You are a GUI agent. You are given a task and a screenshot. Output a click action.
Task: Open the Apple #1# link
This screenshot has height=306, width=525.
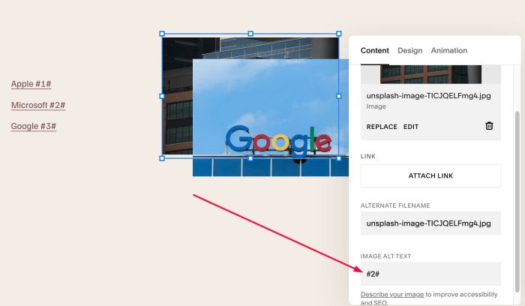click(x=31, y=84)
